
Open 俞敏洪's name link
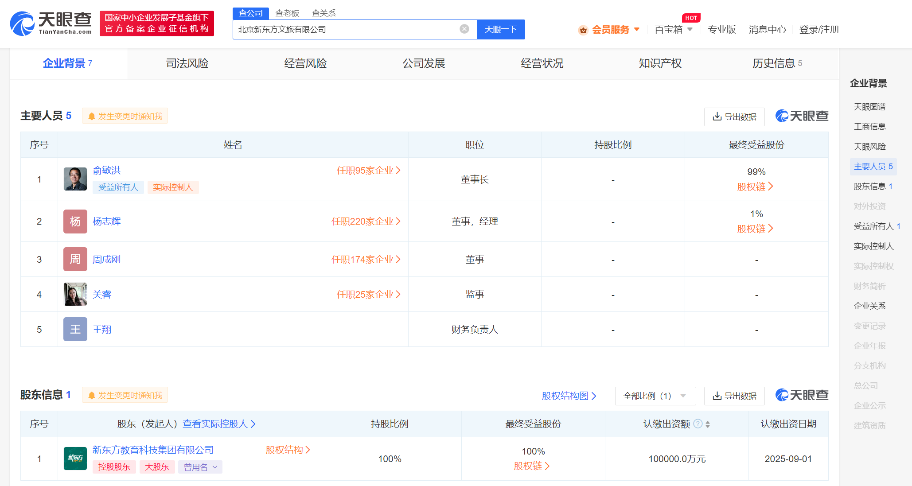point(106,170)
